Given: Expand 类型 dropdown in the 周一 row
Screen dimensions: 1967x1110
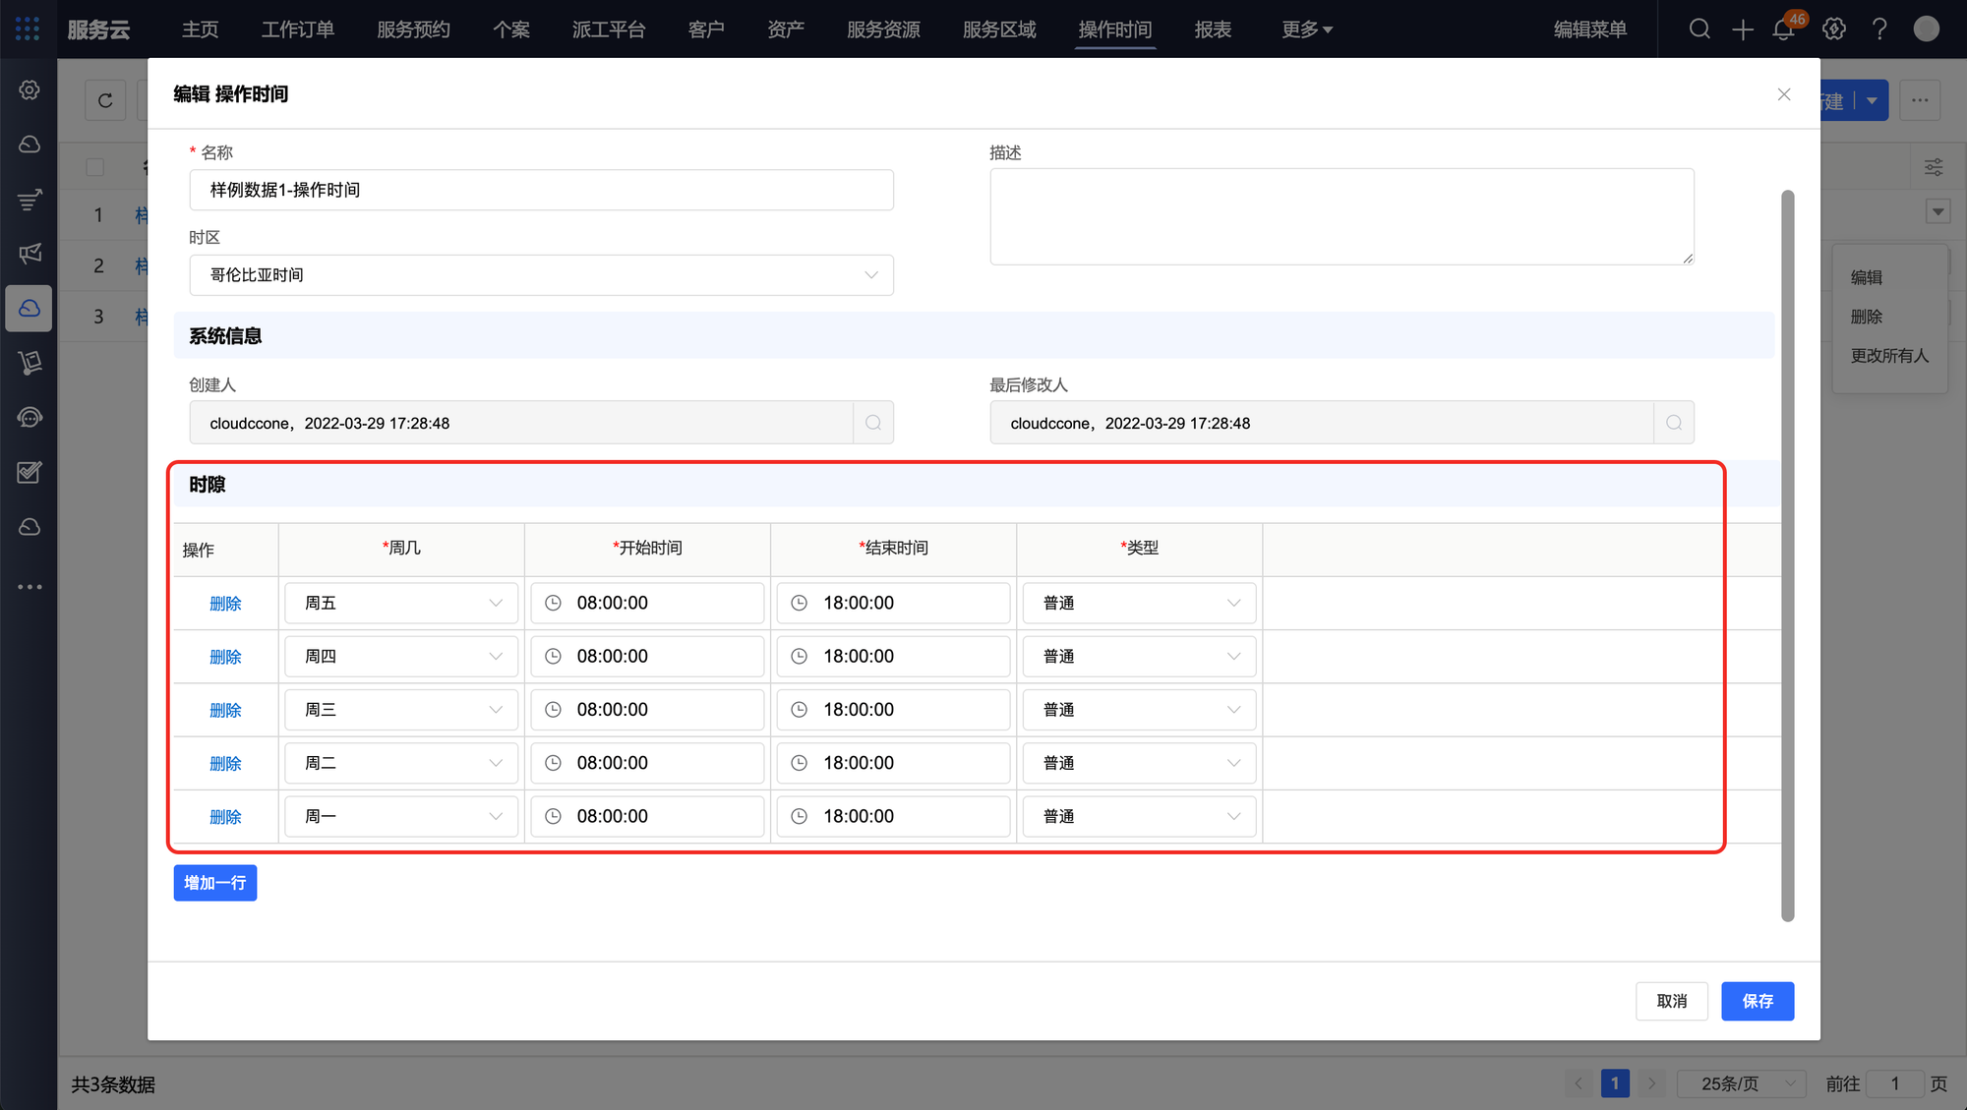Looking at the screenshot, I should [x=1139, y=816].
